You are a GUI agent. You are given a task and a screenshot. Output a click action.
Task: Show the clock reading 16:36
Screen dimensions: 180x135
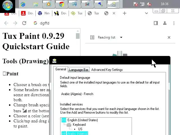(165, 4)
